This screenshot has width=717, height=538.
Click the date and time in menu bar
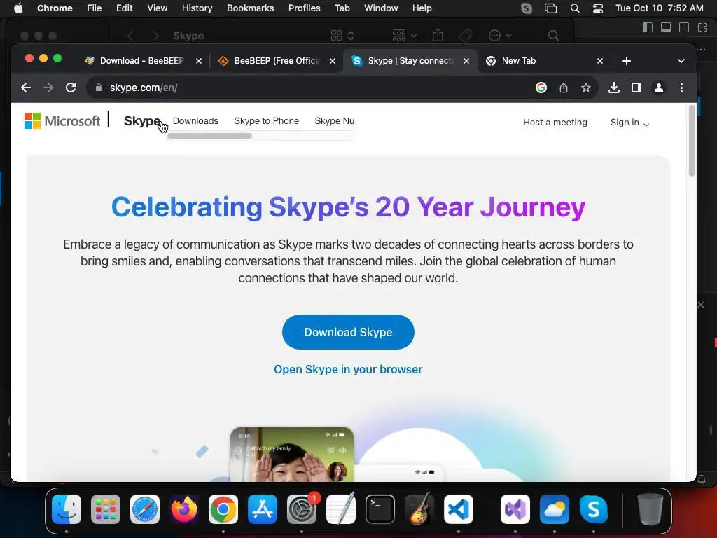point(660,8)
